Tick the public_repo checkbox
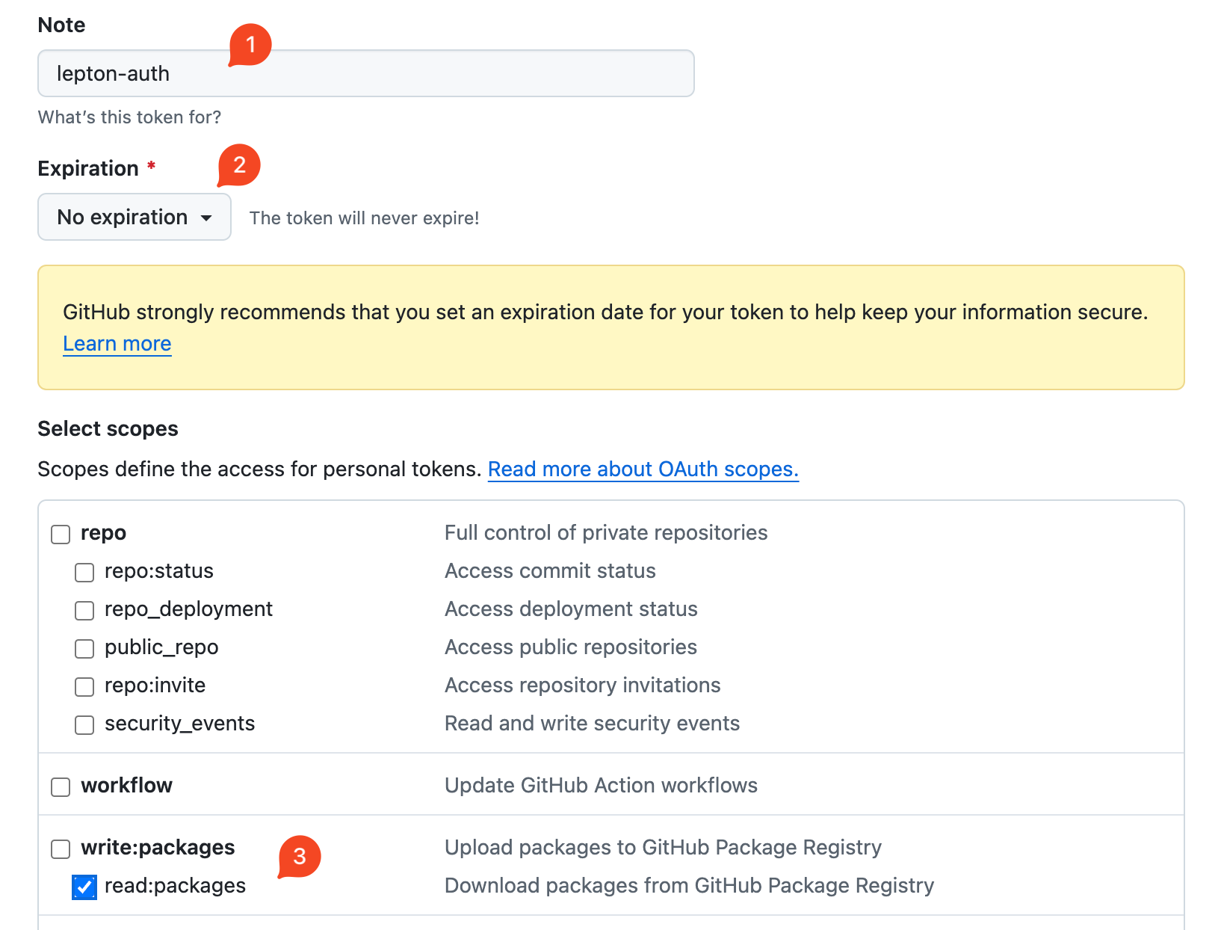This screenshot has height=930, width=1221. (84, 648)
